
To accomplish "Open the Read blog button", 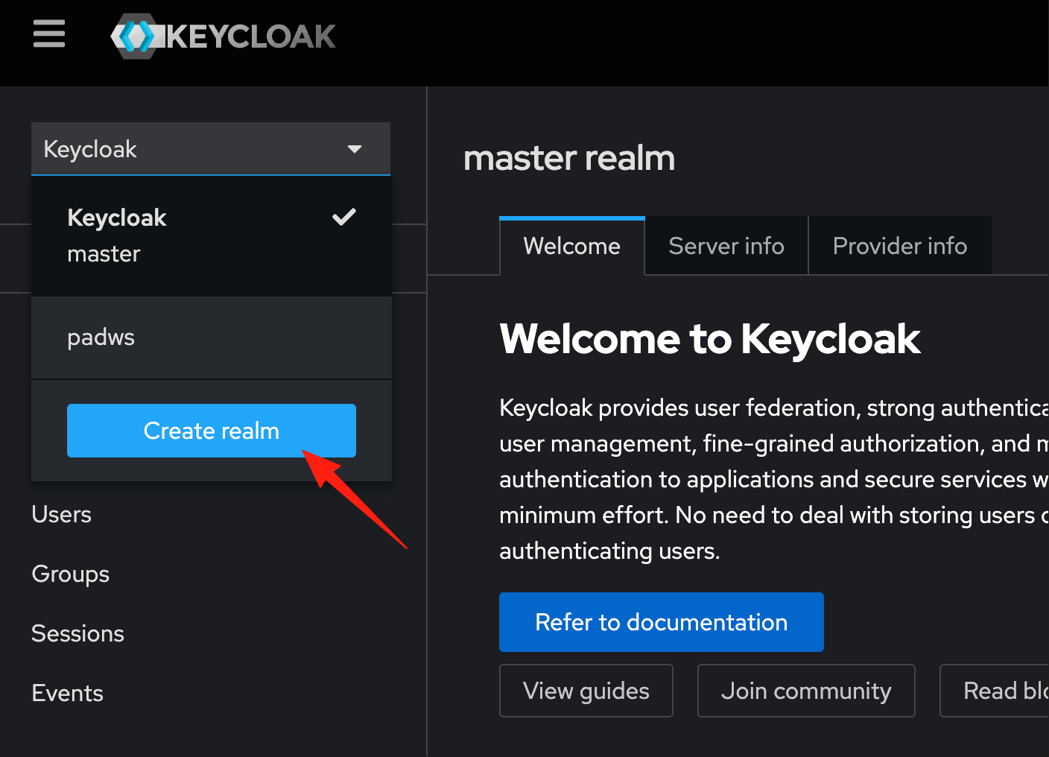I will tap(995, 691).
